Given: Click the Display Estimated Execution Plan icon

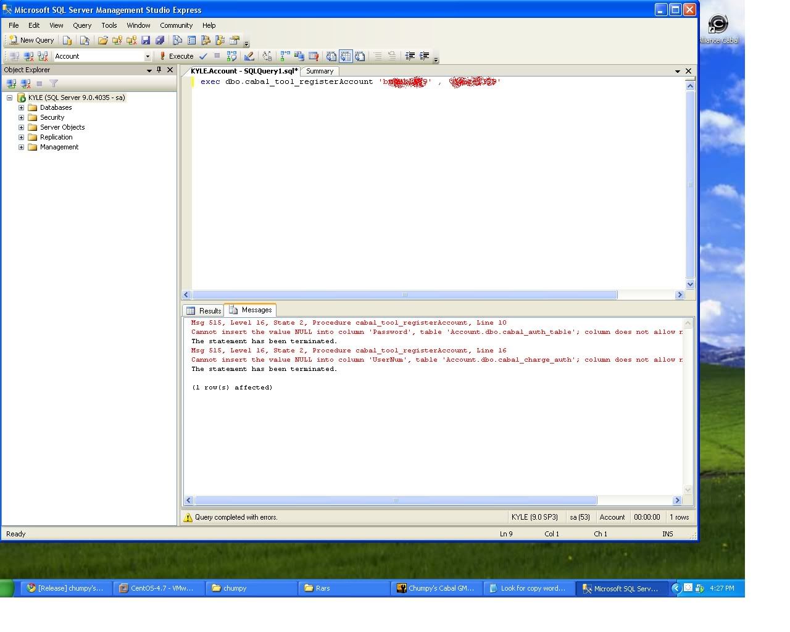Looking at the screenshot, I should (x=231, y=56).
